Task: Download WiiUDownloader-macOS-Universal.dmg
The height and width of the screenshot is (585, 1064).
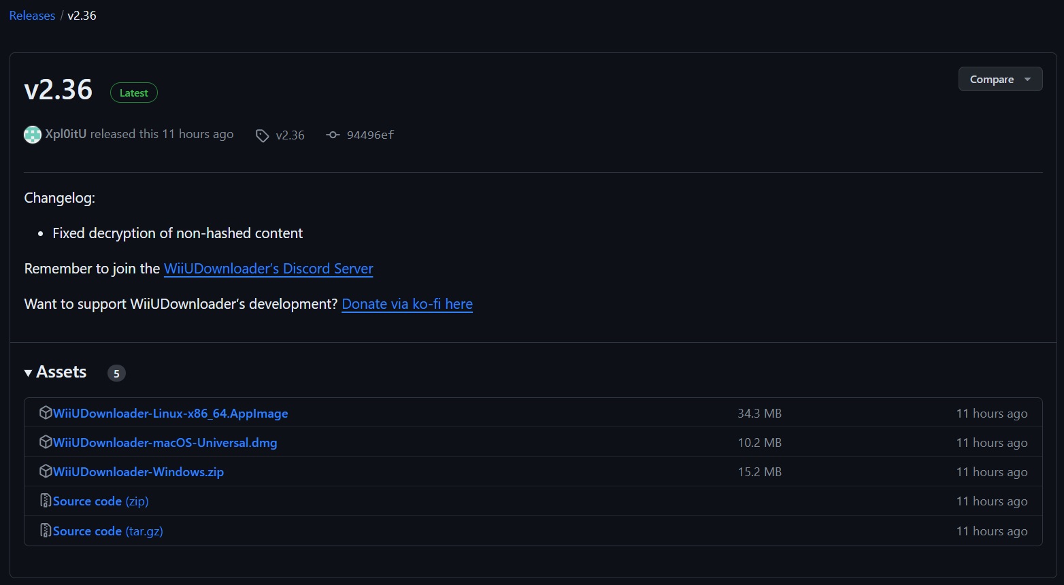Action: click(x=165, y=443)
